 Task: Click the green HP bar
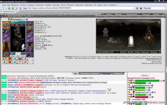(x=18, y=22)
